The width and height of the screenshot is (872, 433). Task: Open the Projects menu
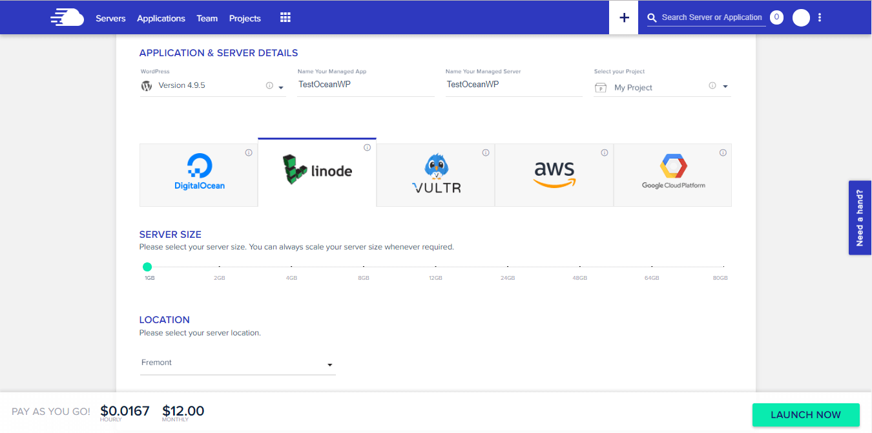coord(245,18)
